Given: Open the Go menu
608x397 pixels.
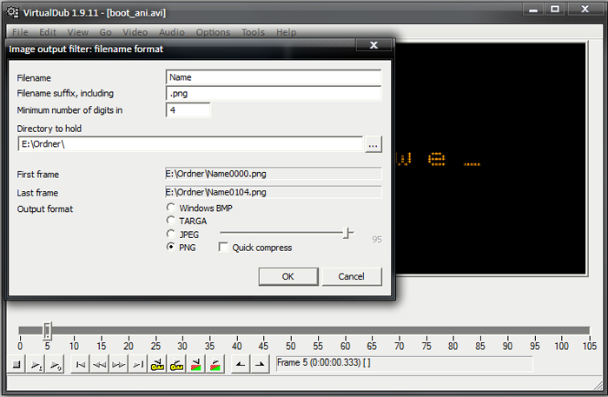Looking at the screenshot, I should pos(105,32).
